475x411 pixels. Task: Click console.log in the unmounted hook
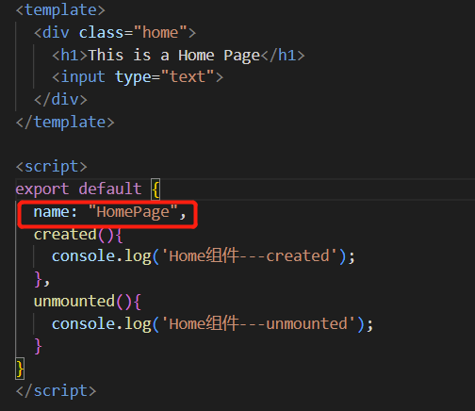tap(102, 324)
